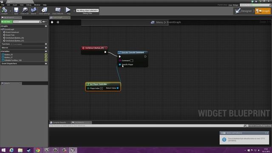The height and width of the screenshot is (153, 272).
Task: Select OnClicked (Button_25) tree item
Action: (x=15, y=38)
